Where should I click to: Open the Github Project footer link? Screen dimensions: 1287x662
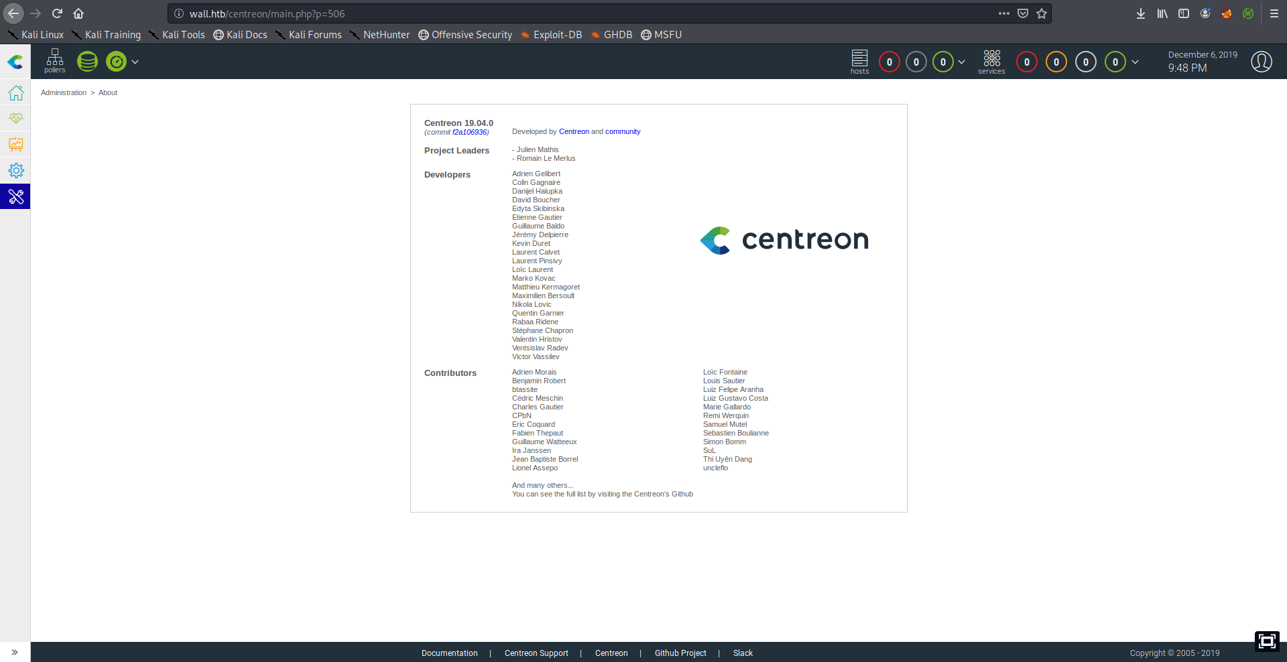point(680,653)
